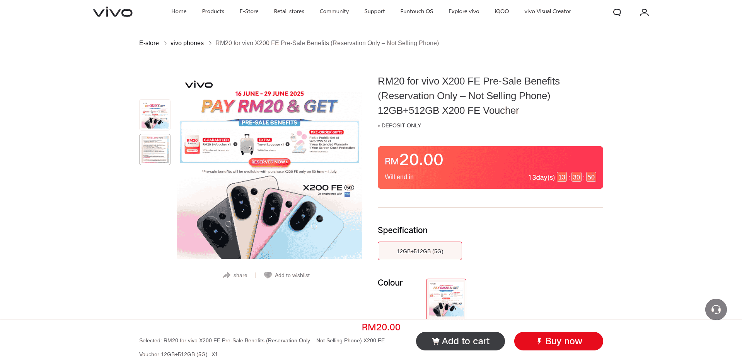The height and width of the screenshot is (362, 742).
Task: Select the voucher colour option swatch
Action: pyautogui.click(x=446, y=299)
